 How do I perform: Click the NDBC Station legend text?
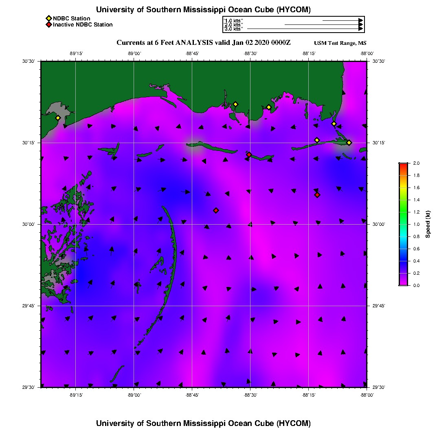[71, 18]
